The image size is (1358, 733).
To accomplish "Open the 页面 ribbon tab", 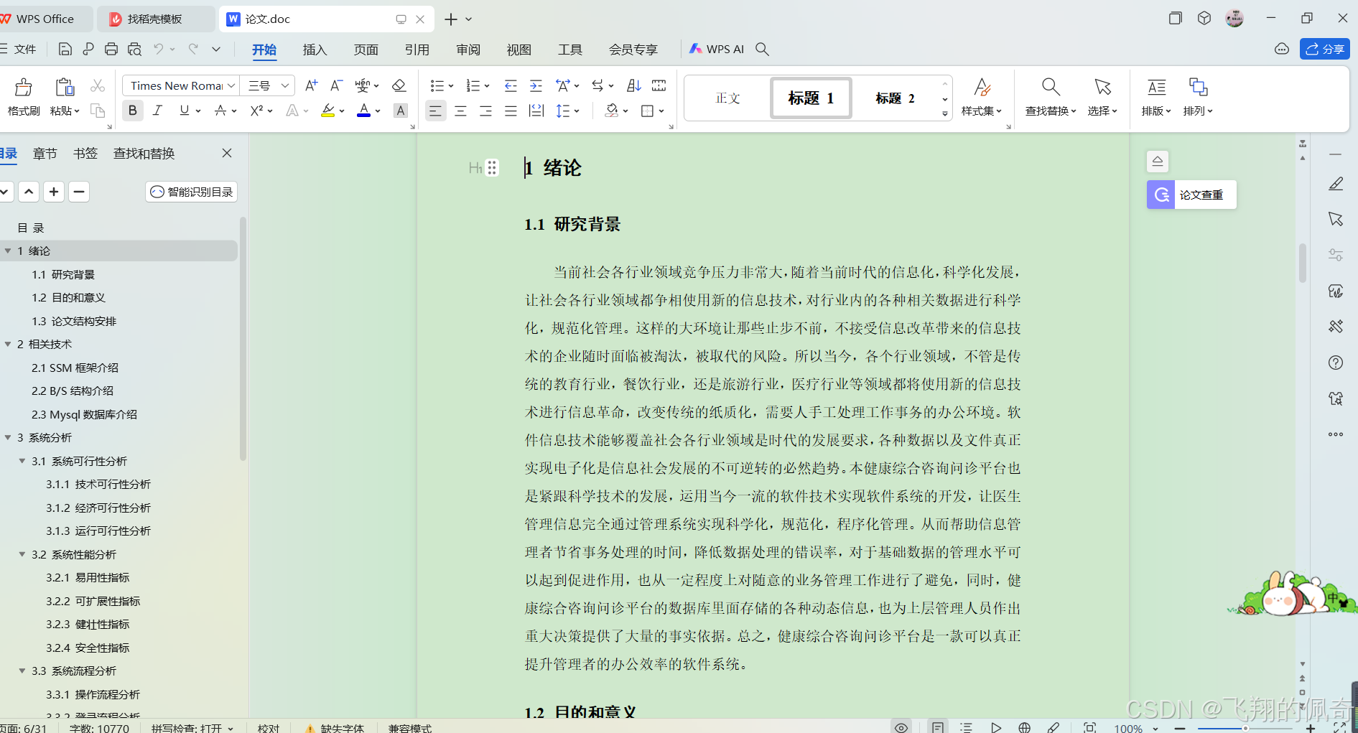I will [366, 50].
